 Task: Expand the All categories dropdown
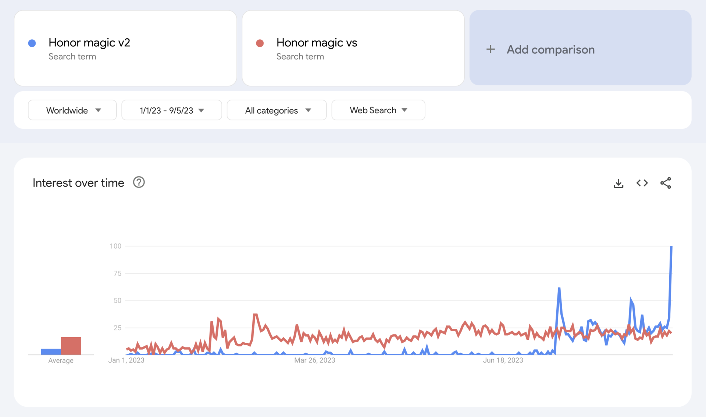pyautogui.click(x=277, y=110)
